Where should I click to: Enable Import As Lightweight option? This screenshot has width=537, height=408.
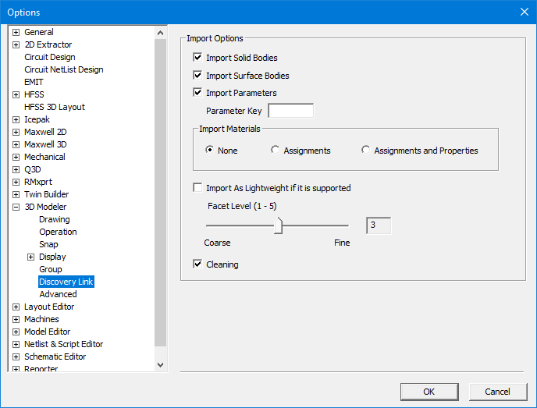click(x=197, y=188)
